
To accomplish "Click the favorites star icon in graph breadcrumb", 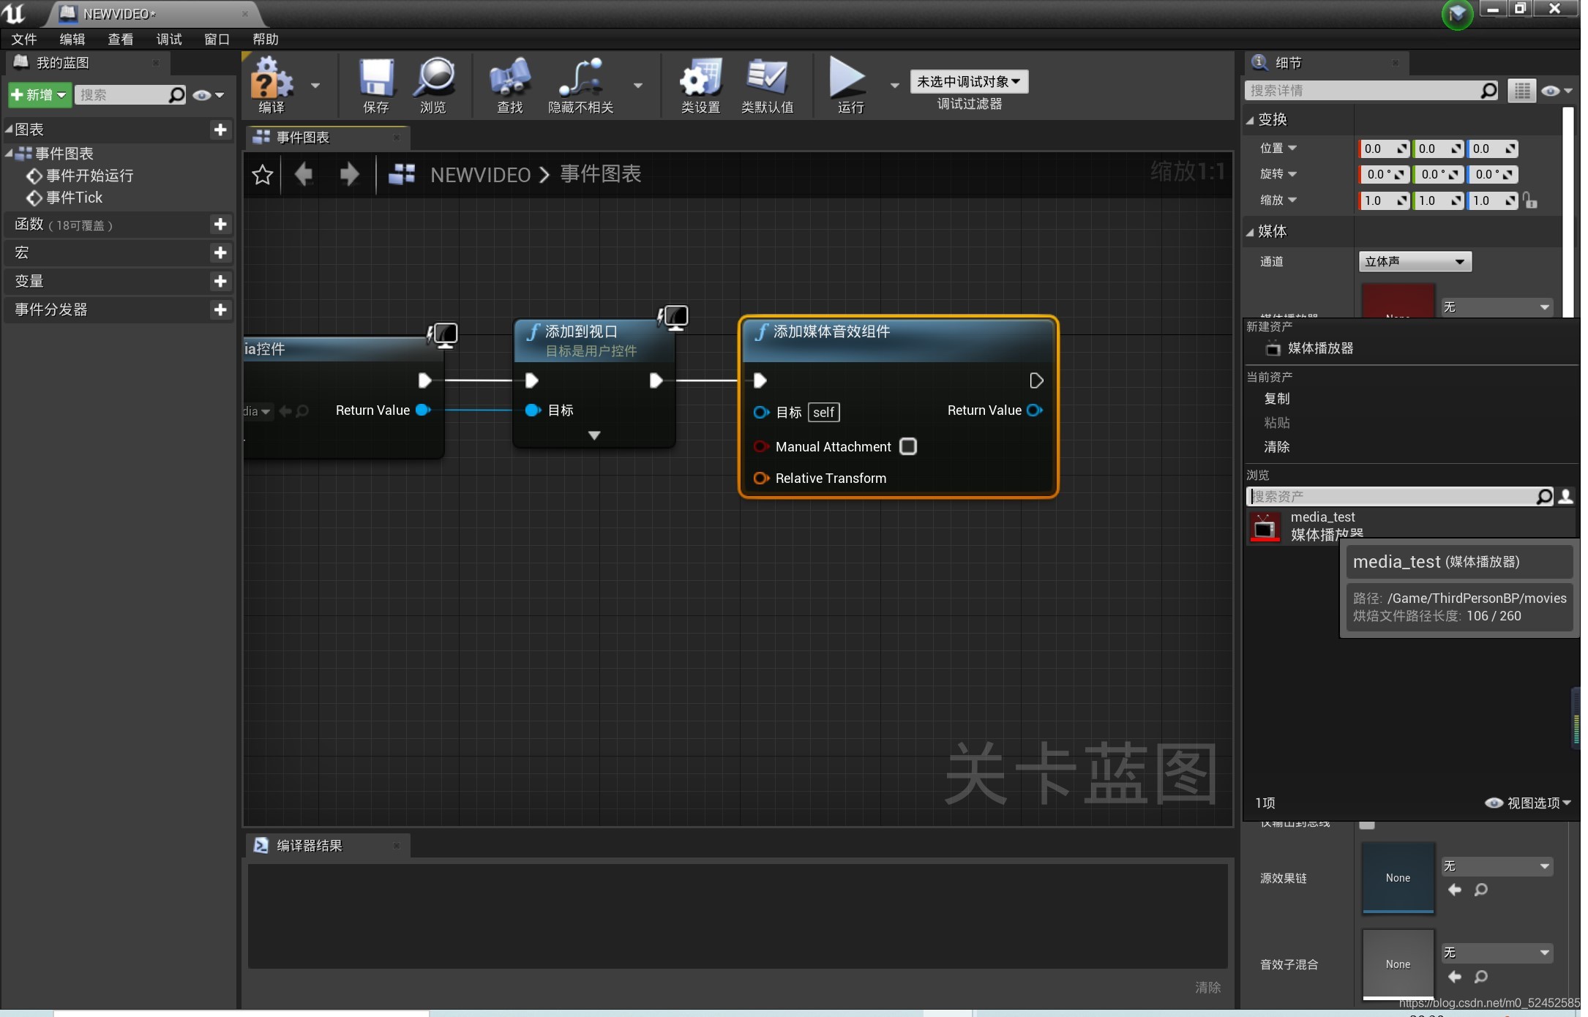I will [262, 175].
